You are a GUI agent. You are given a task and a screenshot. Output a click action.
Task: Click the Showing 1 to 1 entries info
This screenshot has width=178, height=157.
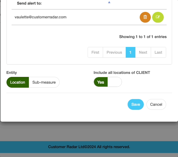143,37
